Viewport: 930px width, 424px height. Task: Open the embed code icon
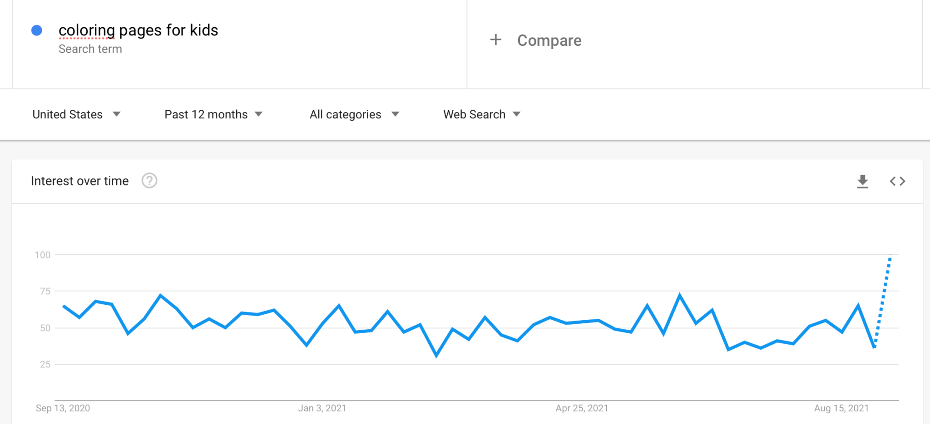click(x=897, y=181)
